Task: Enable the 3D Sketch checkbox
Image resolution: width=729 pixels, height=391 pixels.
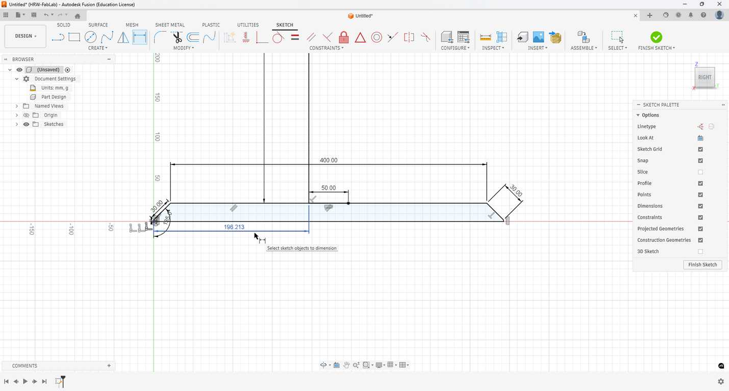Action: (700, 252)
